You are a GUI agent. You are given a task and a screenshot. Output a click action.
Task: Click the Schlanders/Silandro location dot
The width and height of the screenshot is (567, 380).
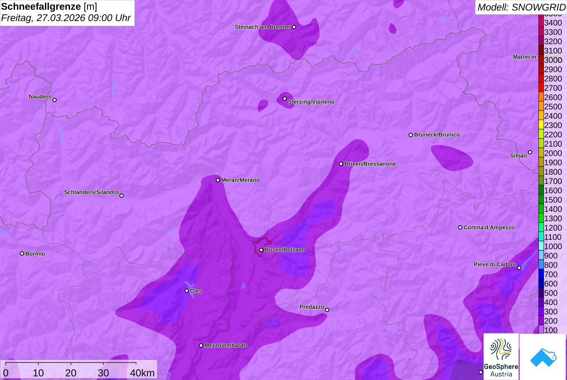122,196
